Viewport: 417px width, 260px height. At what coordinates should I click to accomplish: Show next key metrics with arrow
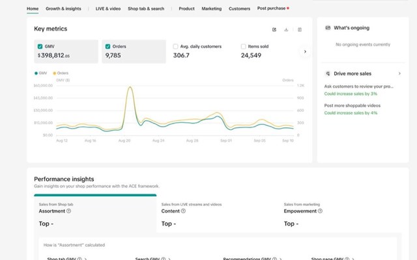[305, 51]
